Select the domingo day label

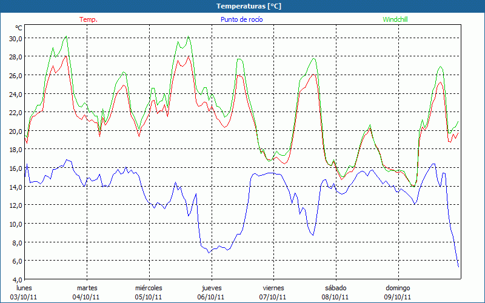pyautogui.click(x=398, y=288)
